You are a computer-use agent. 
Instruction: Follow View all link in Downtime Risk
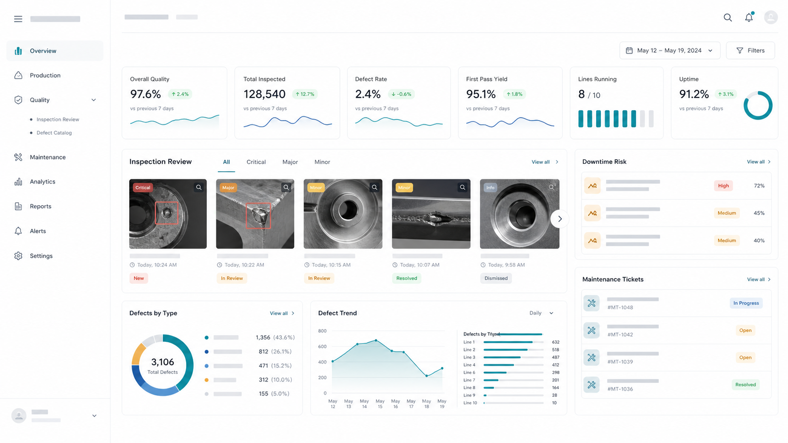click(759, 161)
